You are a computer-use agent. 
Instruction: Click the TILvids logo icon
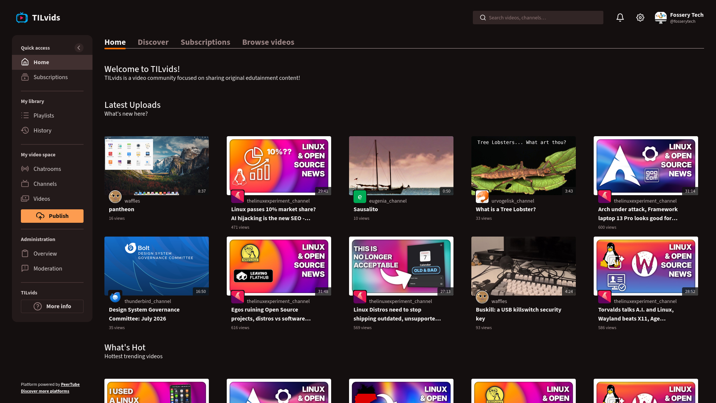pos(22,18)
